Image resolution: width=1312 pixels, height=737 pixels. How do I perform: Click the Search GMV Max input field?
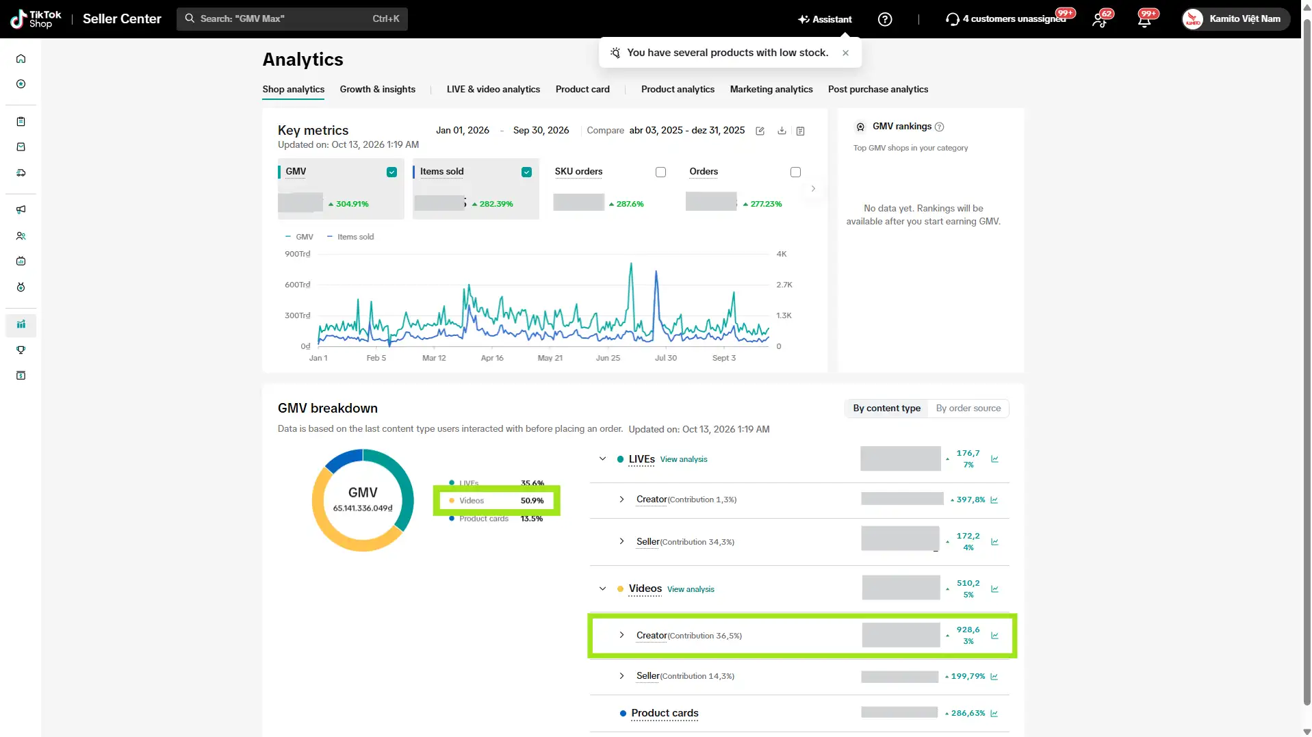[292, 19]
